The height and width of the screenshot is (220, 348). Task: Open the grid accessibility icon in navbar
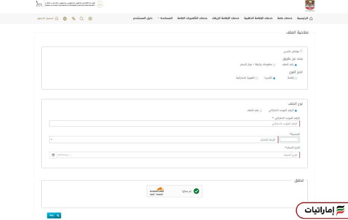[x=90, y=18]
